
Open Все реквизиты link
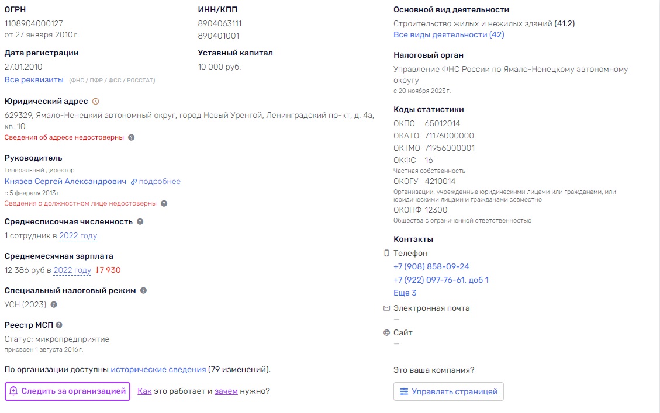tap(34, 80)
